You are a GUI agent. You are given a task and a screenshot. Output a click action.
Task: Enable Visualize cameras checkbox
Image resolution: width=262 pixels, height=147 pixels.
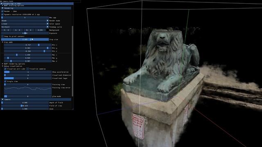(28, 69)
